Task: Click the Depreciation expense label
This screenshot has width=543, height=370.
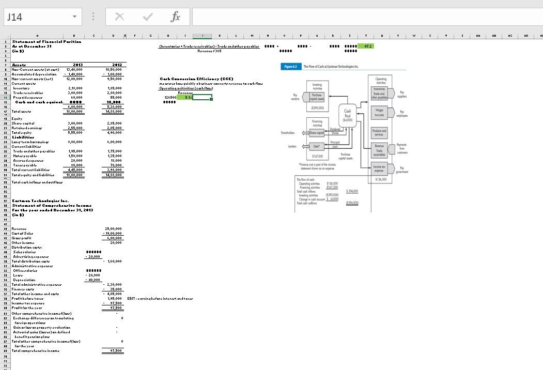Action: 24,280
